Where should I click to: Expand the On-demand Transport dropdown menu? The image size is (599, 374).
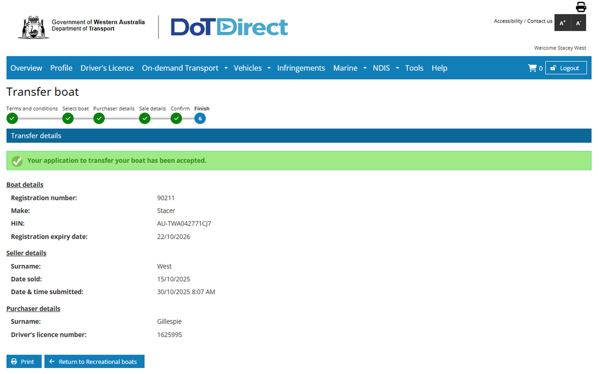tap(226, 68)
